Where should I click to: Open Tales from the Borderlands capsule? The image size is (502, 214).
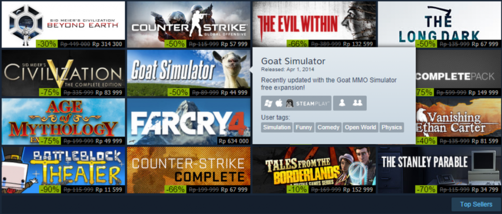coord(314,170)
